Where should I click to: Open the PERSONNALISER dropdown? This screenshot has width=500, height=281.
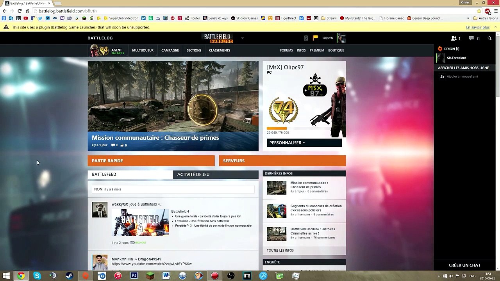pos(304,143)
